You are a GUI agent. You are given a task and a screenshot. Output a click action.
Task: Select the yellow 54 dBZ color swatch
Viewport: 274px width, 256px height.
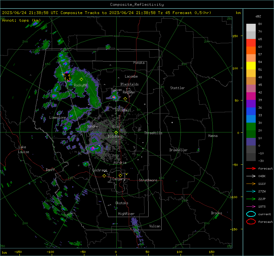[251, 65]
